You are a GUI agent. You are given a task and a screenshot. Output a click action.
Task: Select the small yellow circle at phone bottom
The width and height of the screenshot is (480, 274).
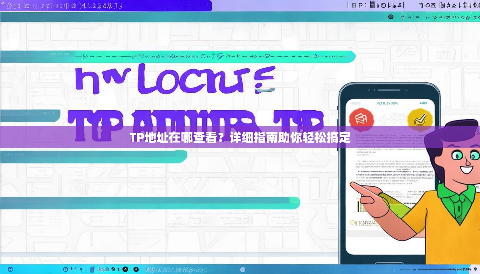pos(353,223)
